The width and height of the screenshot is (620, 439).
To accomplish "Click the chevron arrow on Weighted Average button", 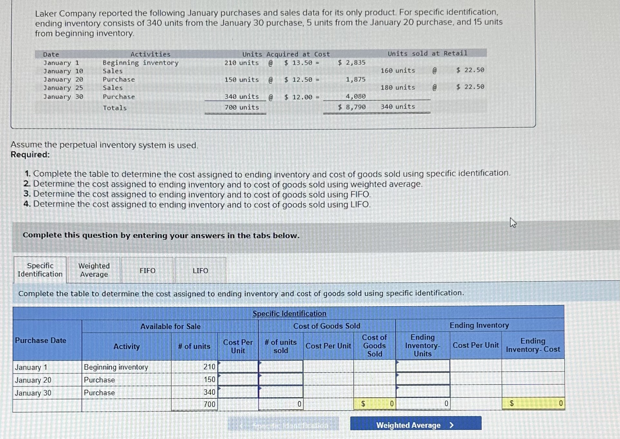I will click(451, 425).
